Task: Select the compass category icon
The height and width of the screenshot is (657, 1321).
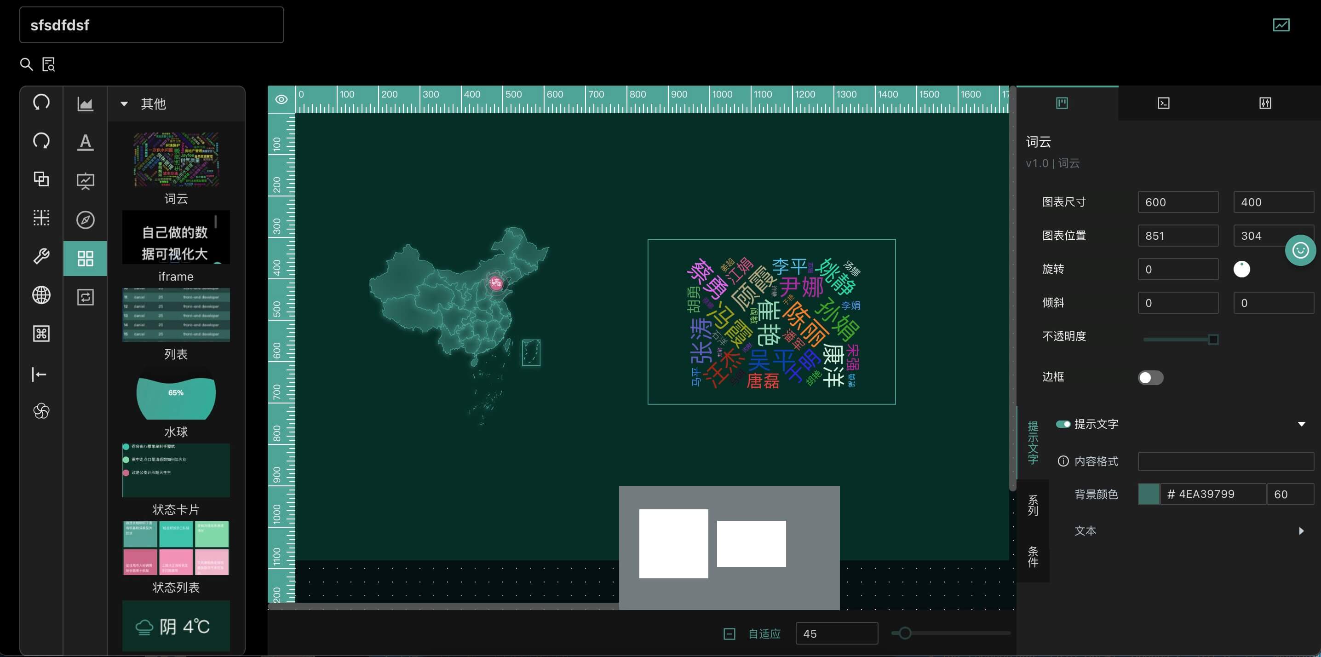Action: point(85,219)
